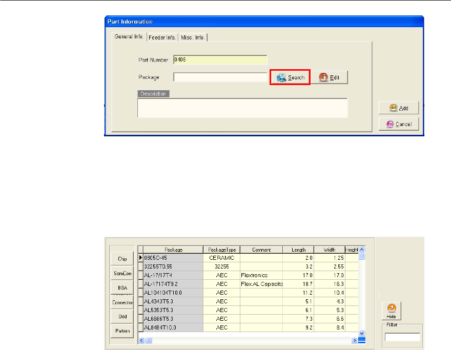Click the width value 10.4
This screenshot has height=350, width=451.
tap(330, 293)
